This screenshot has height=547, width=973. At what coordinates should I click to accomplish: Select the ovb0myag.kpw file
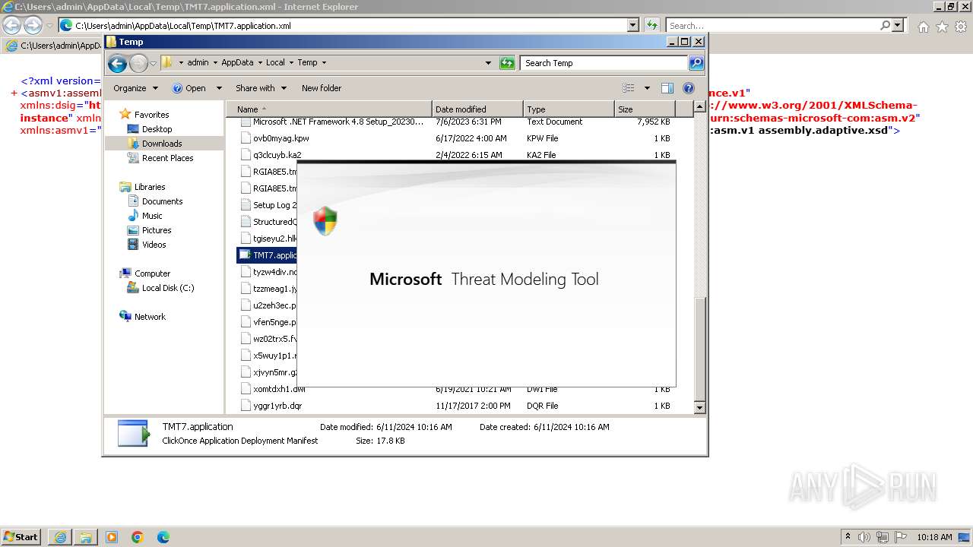tap(280, 138)
